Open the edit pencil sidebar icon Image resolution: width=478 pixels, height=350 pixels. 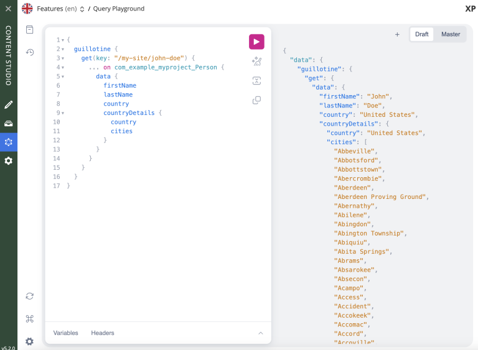9,104
